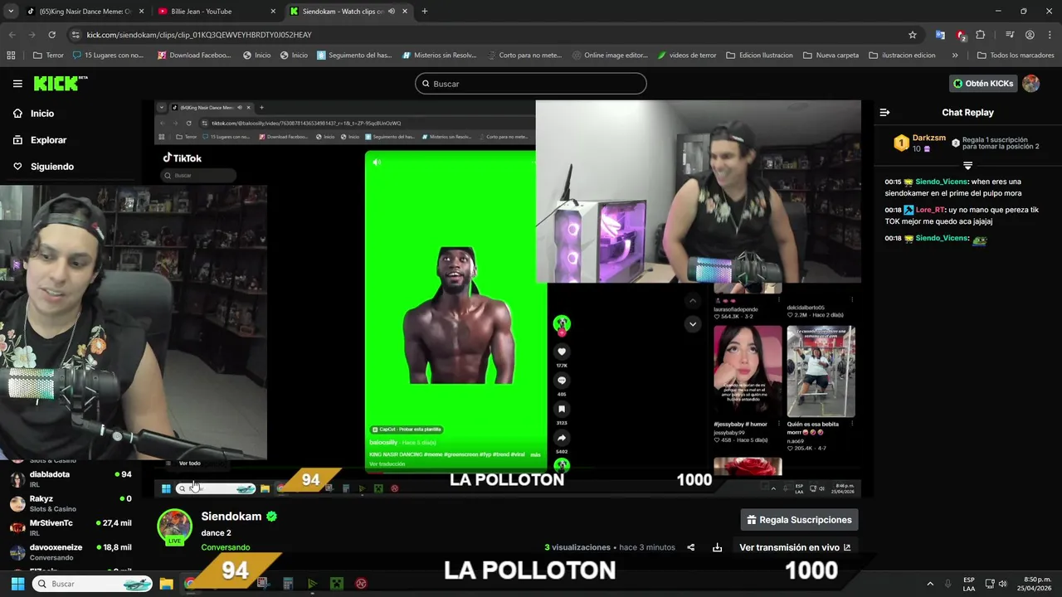Change ESP LAA keyboard language
1062x597 pixels.
(969, 584)
